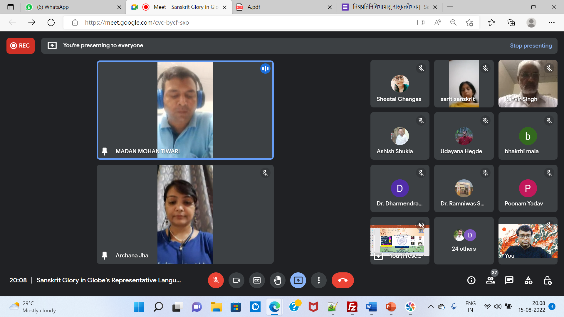
Task: Open the 24 others participants tile
Action: 464,241
